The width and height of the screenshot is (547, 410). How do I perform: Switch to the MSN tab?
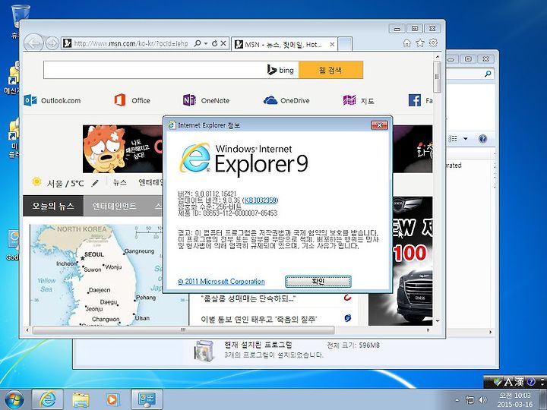coord(283,44)
